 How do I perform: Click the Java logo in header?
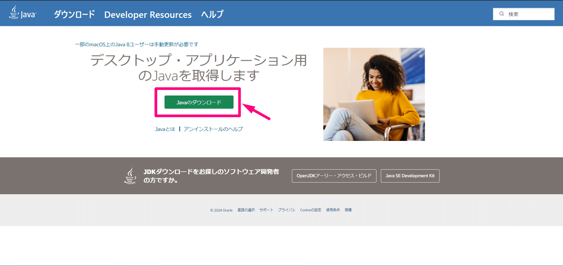pos(22,13)
